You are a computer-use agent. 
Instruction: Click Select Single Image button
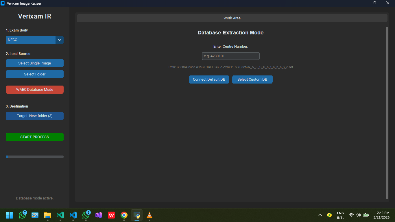click(x=35, y=63)
